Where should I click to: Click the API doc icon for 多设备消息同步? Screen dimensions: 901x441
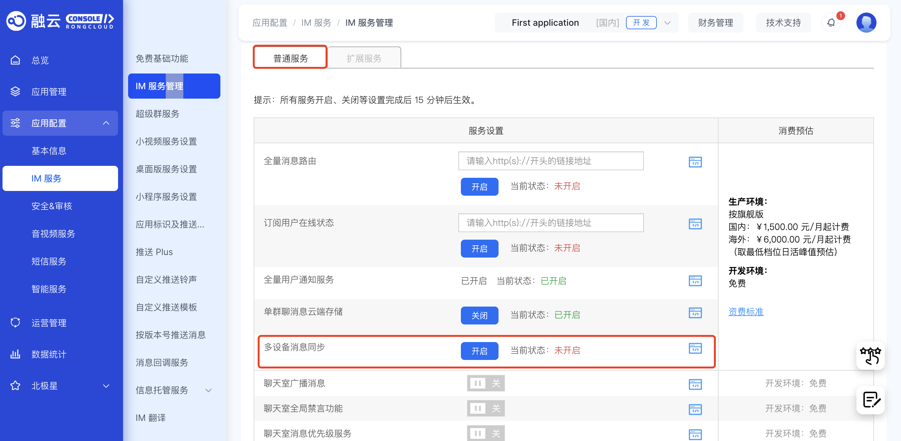695,348
